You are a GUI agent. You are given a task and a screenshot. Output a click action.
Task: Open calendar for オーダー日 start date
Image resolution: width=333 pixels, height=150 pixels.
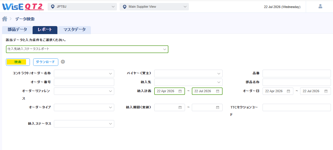288,91
